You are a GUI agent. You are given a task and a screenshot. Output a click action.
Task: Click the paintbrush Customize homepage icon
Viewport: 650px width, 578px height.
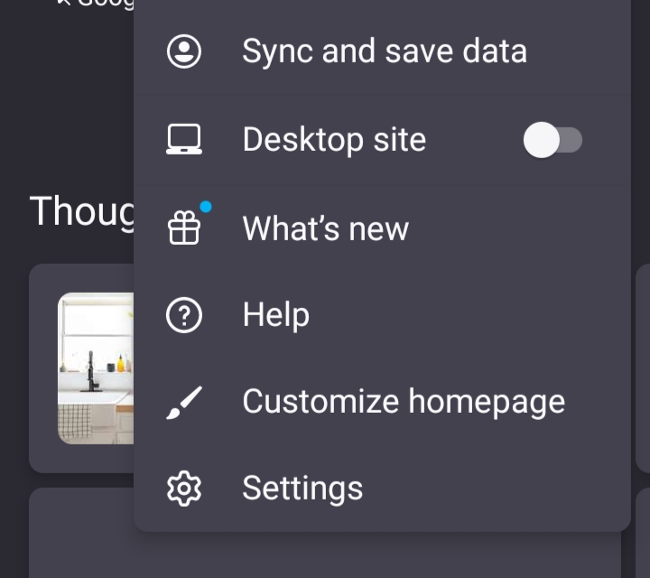(x=184, y=403)
